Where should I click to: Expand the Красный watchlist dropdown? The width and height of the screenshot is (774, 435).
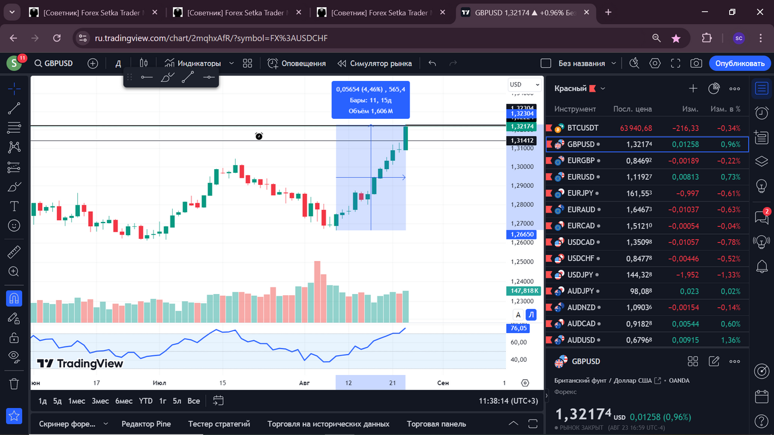(x=603, y=89)
